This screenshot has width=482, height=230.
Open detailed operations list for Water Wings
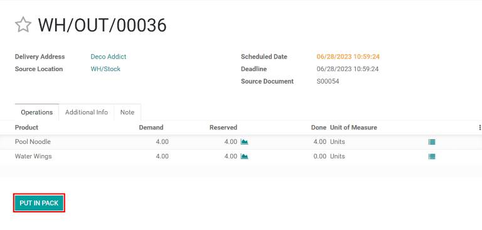point(432,156)
